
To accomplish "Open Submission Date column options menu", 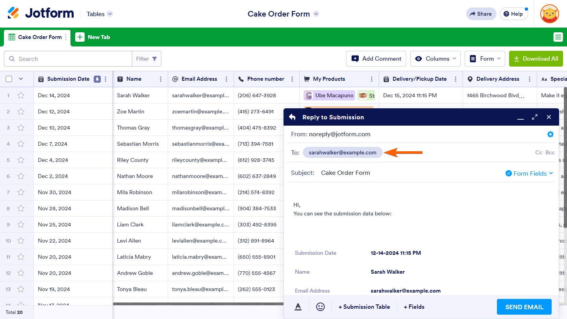I will coord(106,79).
